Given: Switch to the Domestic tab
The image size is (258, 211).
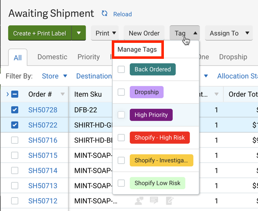Looking at the screenshot, I should tap(52, 57).
